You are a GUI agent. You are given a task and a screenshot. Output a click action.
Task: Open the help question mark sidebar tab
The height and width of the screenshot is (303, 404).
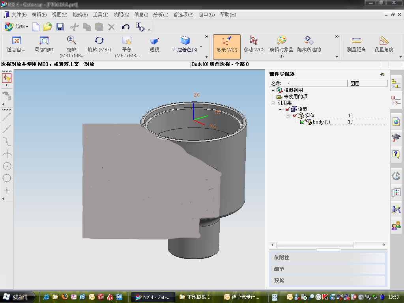pos(396,155)
